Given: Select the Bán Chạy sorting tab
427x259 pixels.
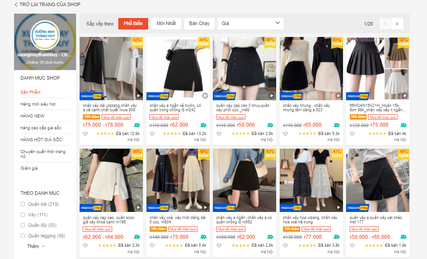Looking at the screenshot, I should pos(199,23).
